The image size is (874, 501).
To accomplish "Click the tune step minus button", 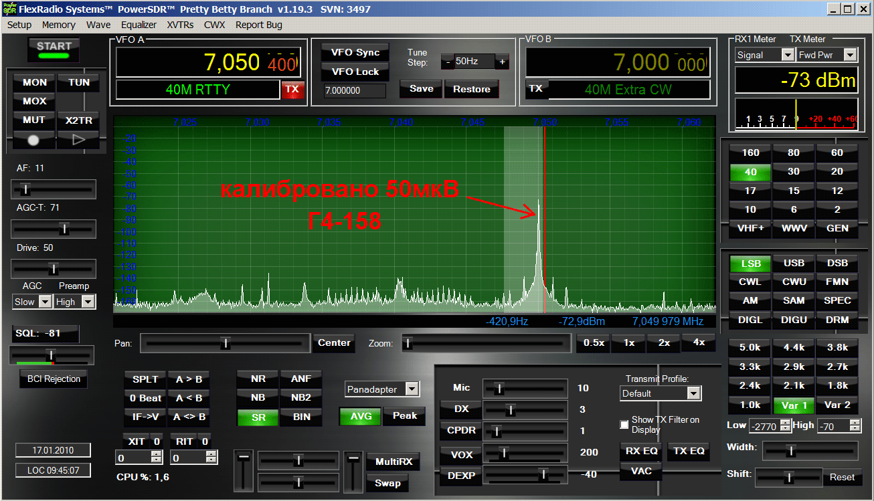I will pyautogui.click(x=447, y=62).
